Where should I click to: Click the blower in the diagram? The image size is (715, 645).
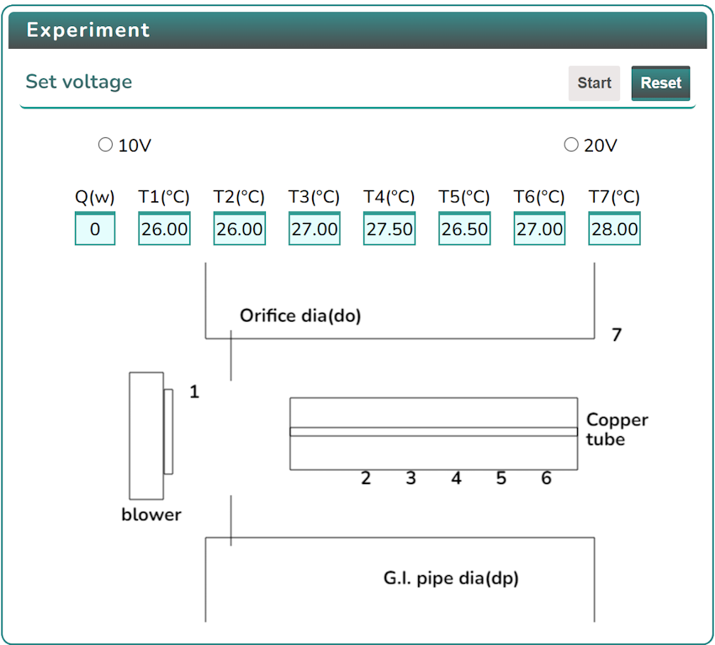(146, 435)
